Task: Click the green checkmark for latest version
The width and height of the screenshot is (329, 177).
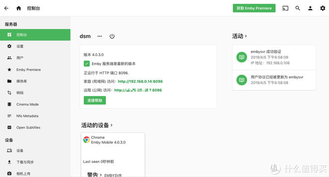Action: pos(87,63)
